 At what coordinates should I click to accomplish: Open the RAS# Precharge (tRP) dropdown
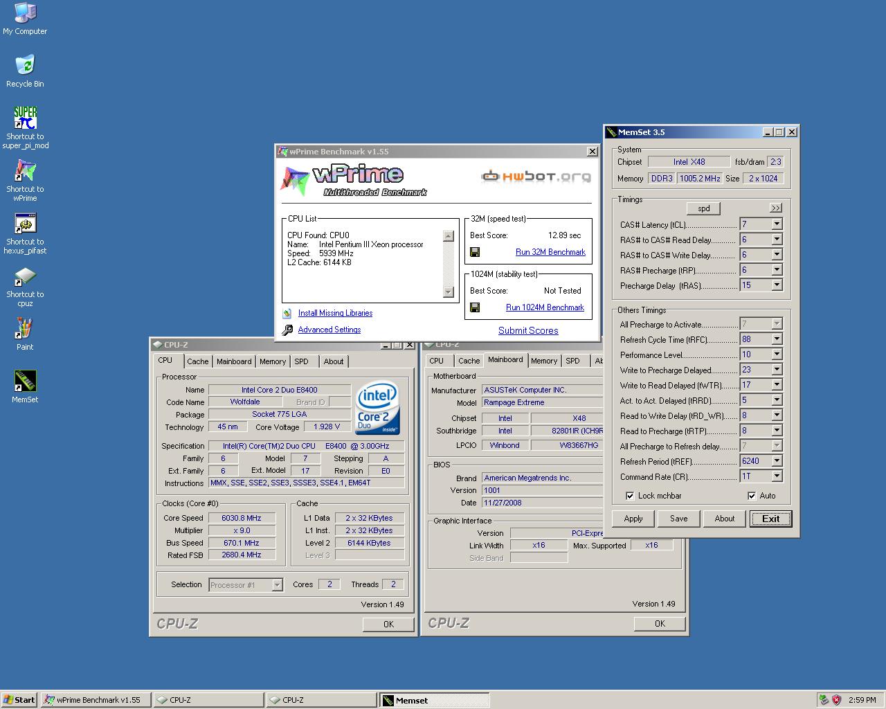pyautogui.click(x=777, y=270)
